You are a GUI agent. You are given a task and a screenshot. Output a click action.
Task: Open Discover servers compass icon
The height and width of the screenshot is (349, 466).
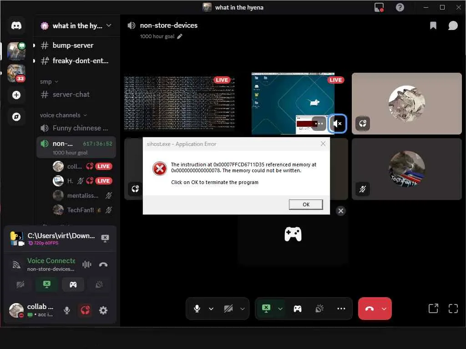click(x=16, y=117)
